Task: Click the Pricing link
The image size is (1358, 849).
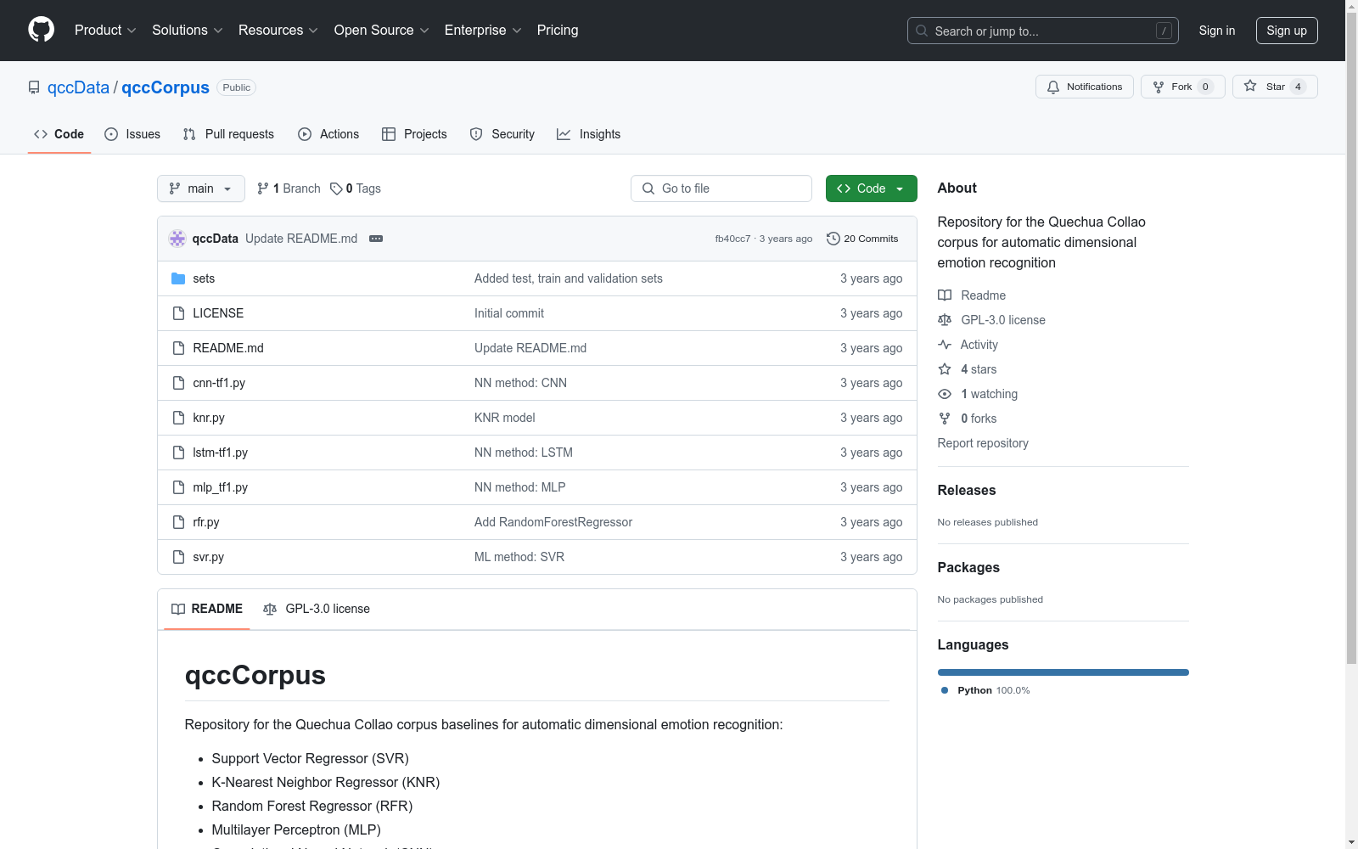Action: (x=558, y=31)
